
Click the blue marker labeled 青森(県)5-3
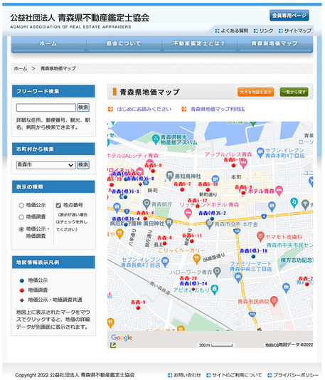125,197
